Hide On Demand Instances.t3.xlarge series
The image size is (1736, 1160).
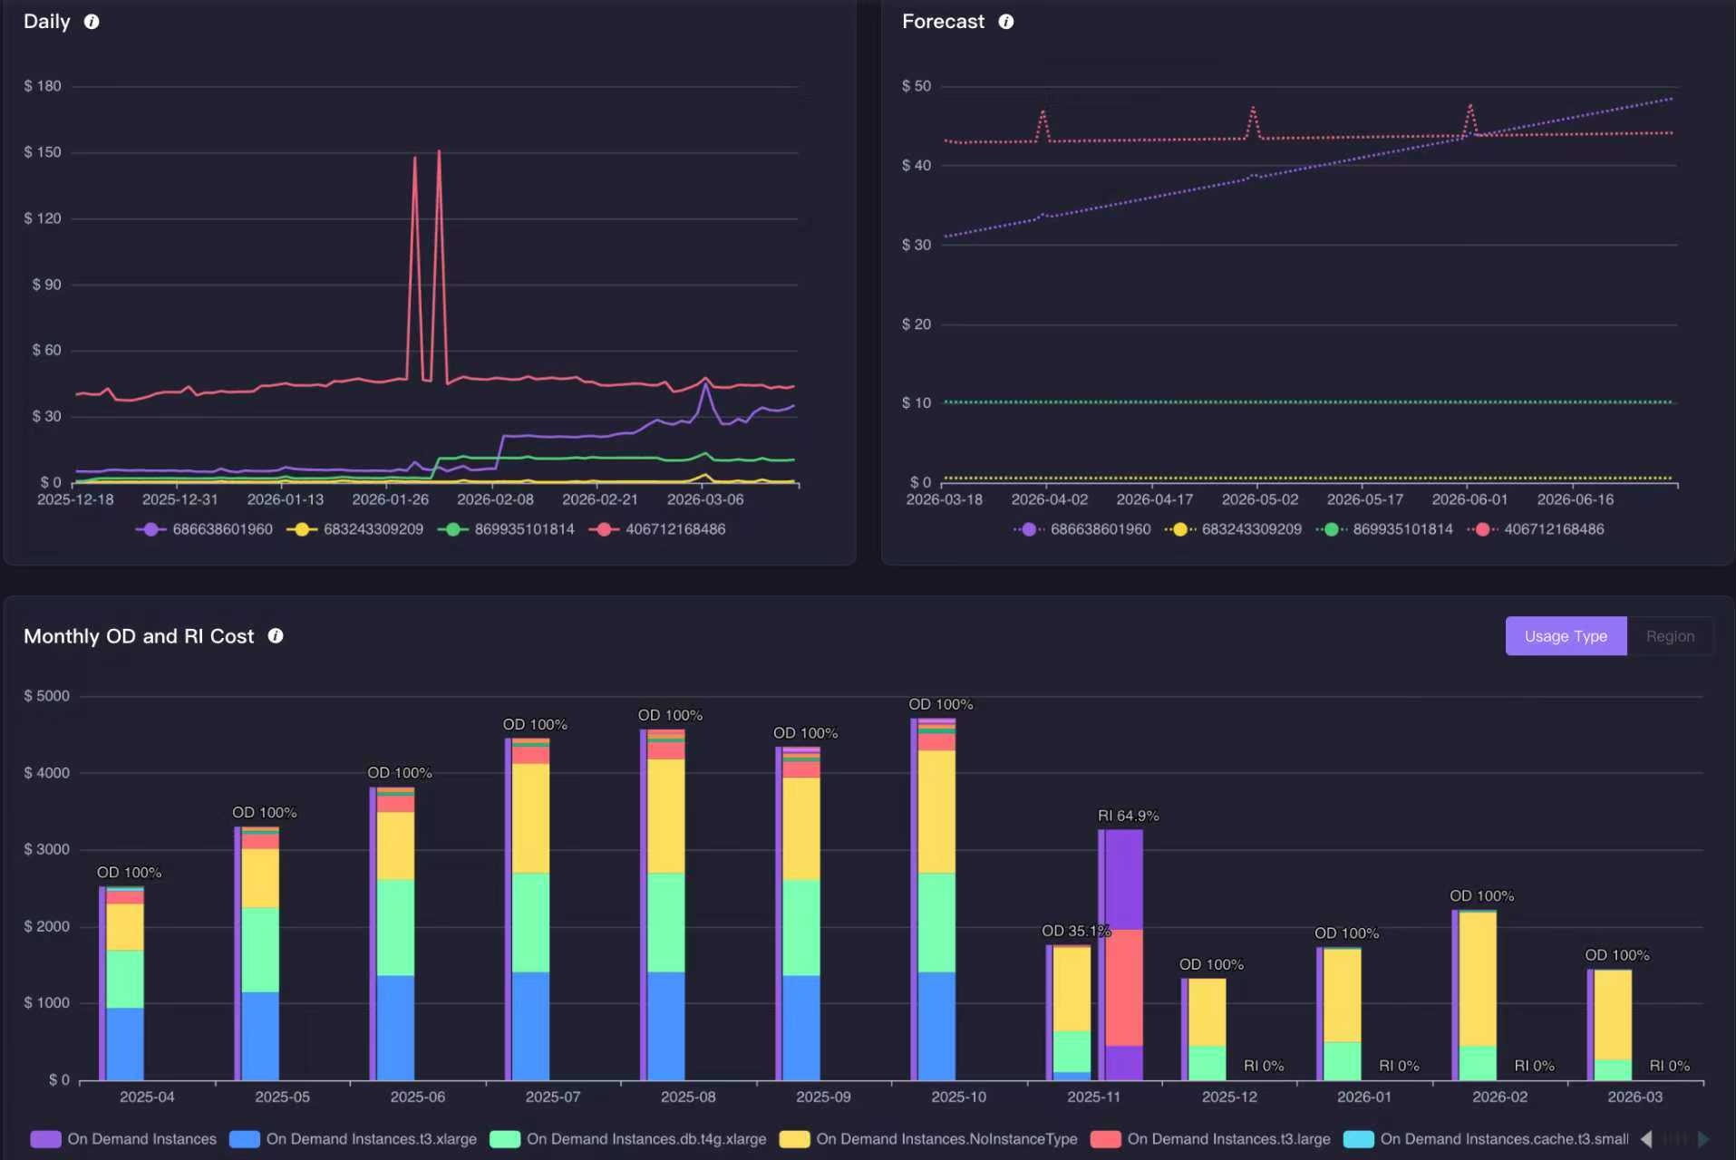pos(354,1139)
